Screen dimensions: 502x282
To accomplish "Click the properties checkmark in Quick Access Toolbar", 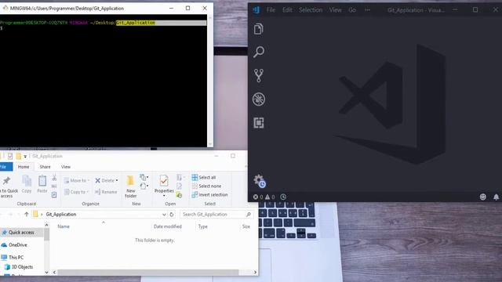I will click(10, 156).
